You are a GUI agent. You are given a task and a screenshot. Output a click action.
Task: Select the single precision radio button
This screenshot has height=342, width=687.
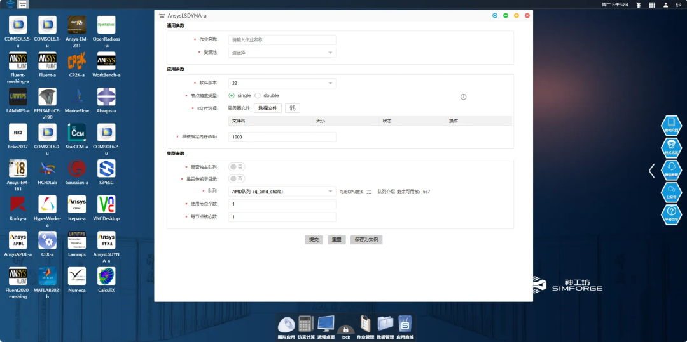point(232,96)
